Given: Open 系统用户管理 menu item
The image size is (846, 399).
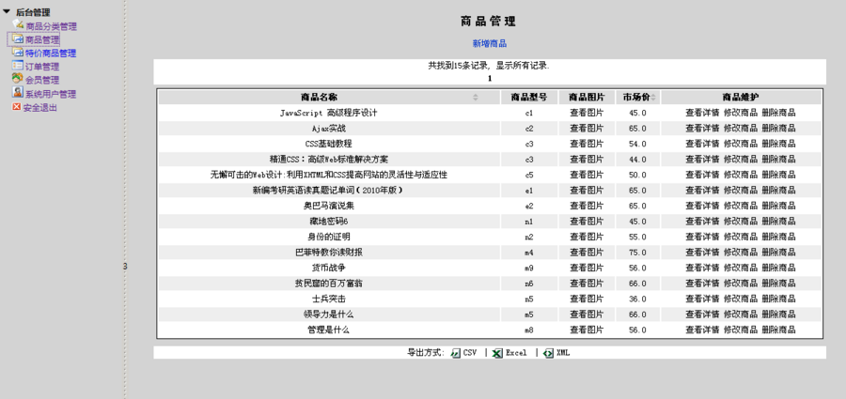Looking at the screenshot, I should click(x=51, y=95).
